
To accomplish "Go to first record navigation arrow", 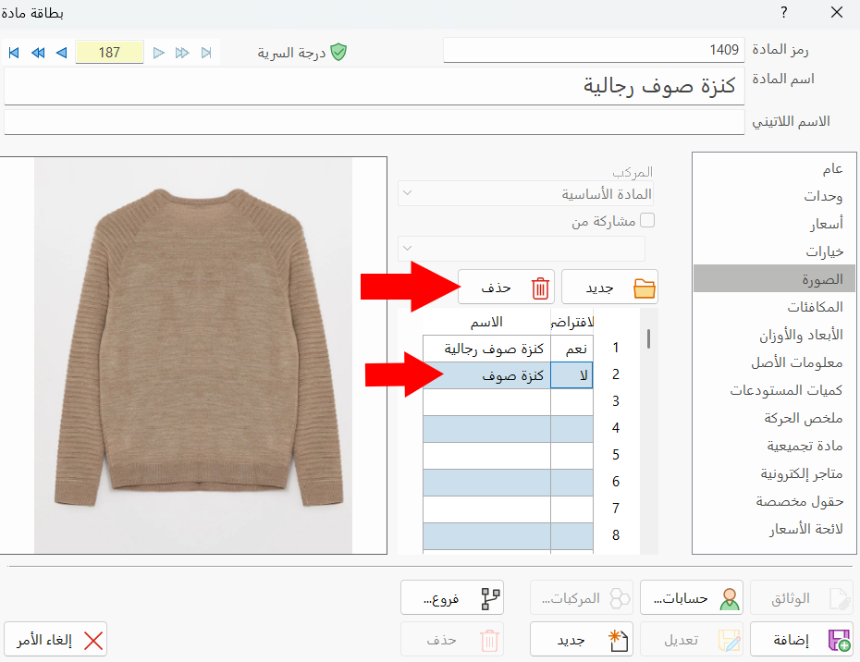I will coord(14,53).
